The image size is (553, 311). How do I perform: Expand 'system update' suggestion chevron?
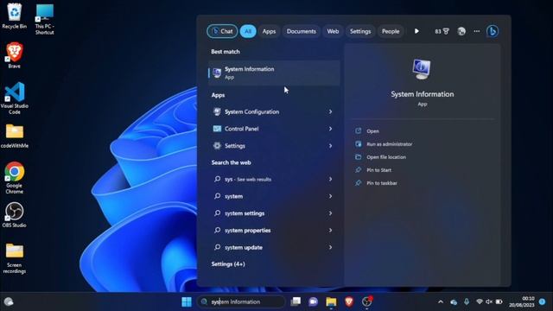(330, 247)
